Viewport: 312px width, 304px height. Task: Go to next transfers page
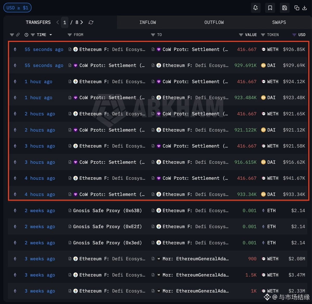tap(82, 22)
